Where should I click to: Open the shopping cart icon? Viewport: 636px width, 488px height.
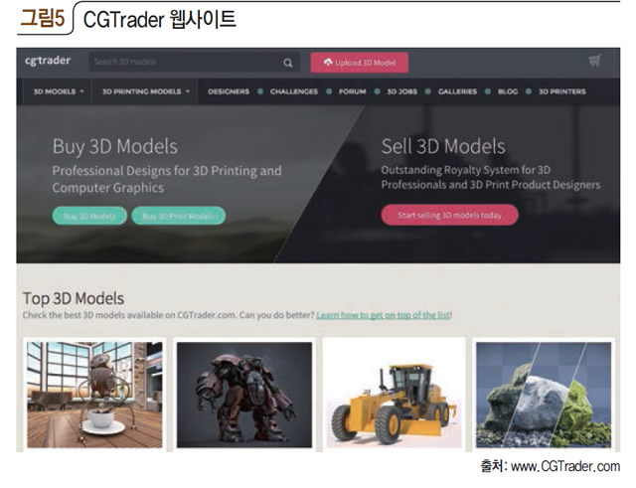click(x=595, y=61)
